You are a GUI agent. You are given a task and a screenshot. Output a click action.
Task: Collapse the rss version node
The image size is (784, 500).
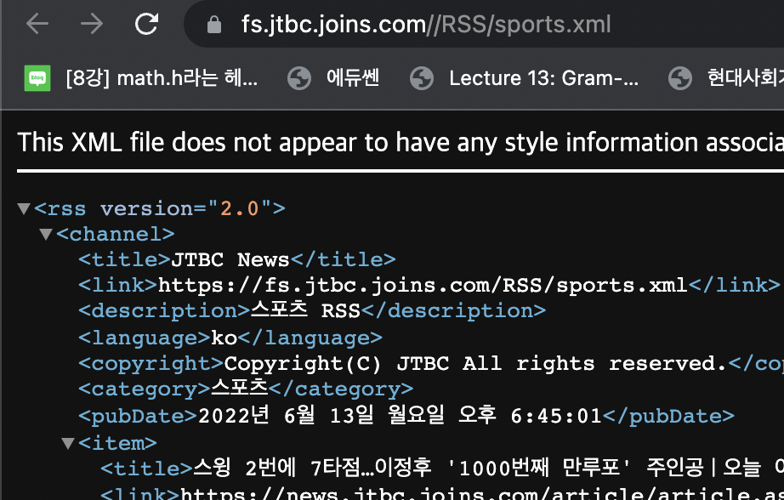24,208
